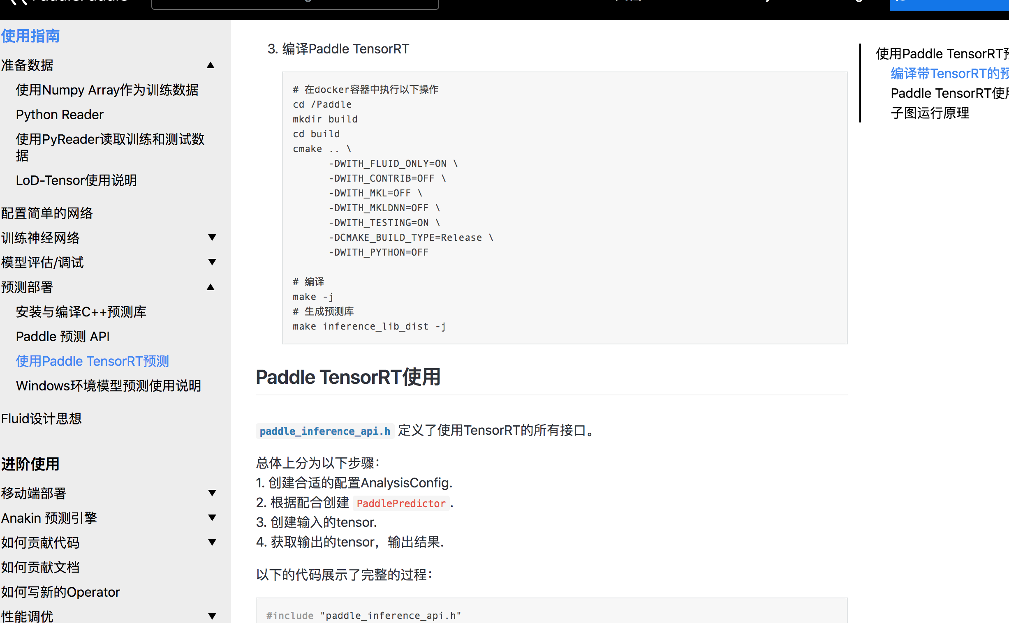Jump to 编译带TensorRT的预测库 in page outline
1009x623 pixels.
[x=950, y=73]
